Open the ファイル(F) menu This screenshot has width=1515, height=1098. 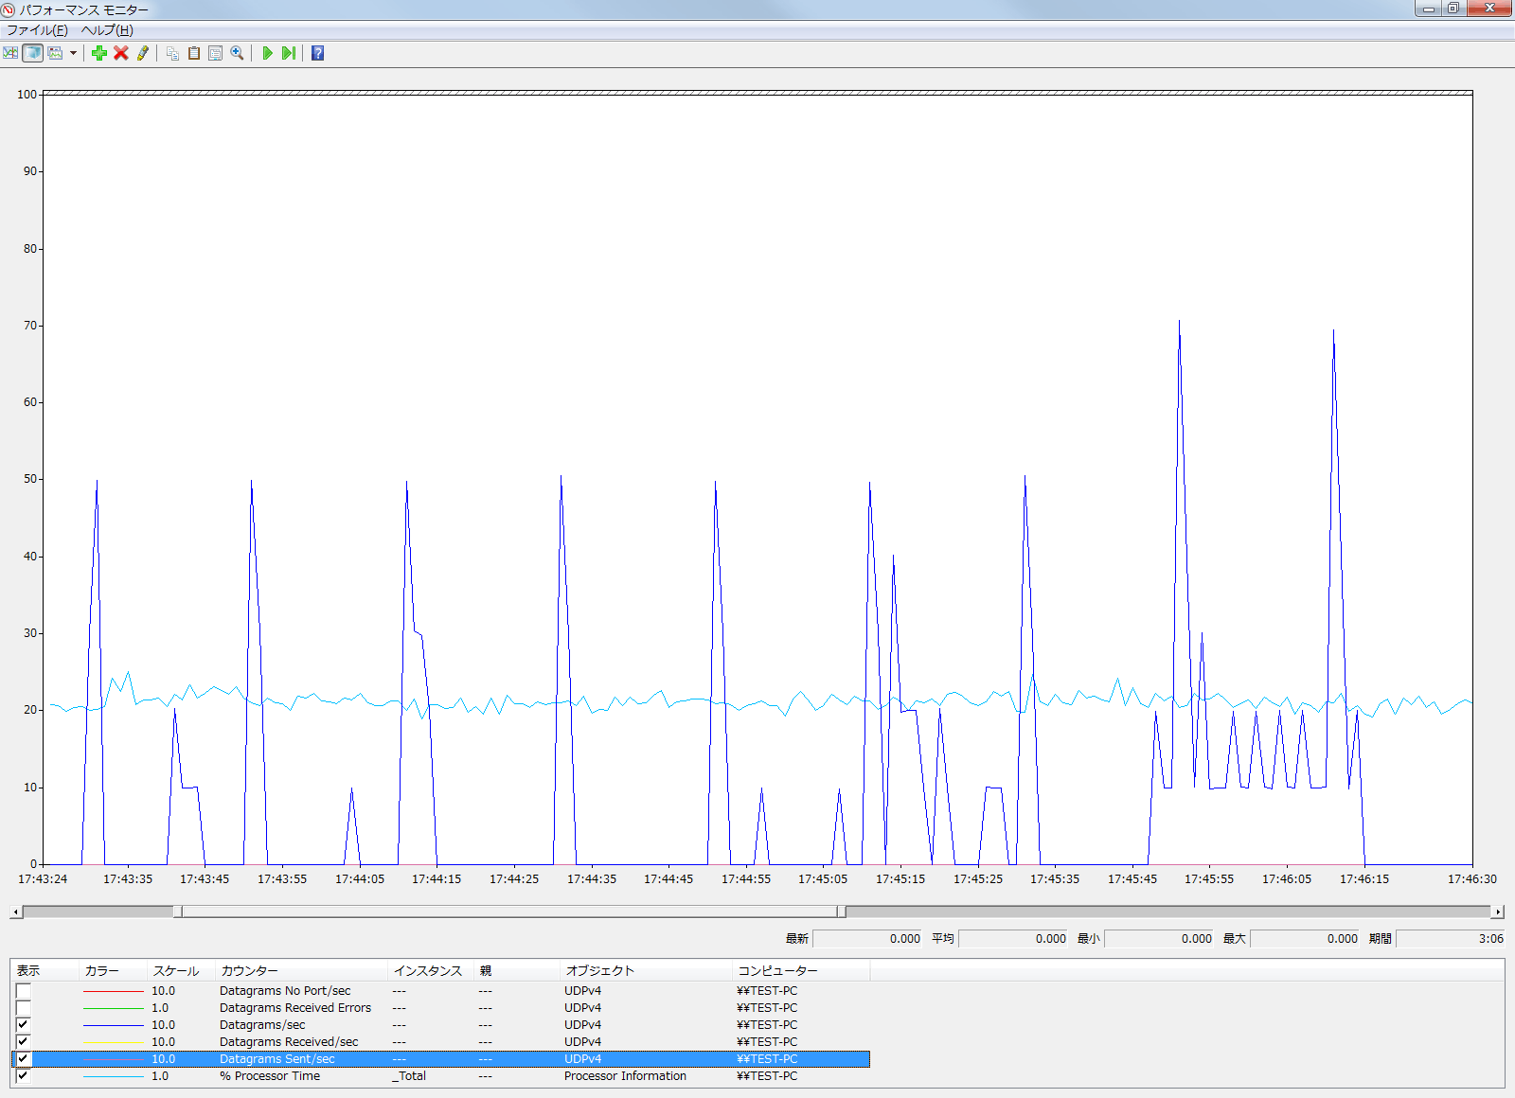click(x=37, y=30)
